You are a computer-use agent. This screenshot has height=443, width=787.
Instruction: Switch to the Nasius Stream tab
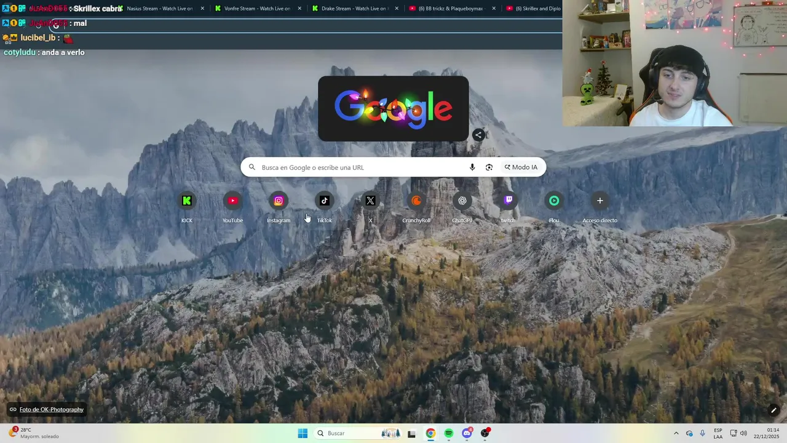159,9
